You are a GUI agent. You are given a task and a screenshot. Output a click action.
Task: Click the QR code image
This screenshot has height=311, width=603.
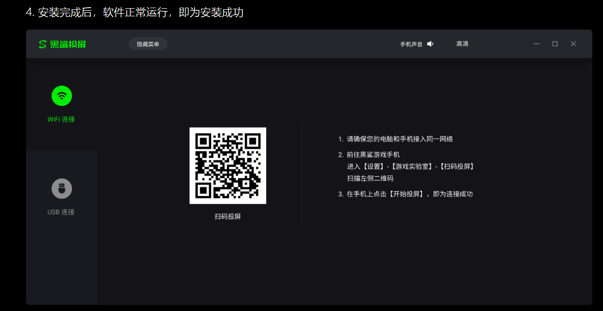(x=228, y=165)
